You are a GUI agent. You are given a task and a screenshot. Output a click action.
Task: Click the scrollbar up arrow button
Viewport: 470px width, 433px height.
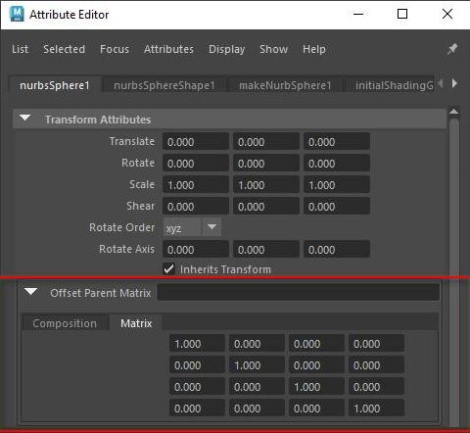tap(453, 112)
